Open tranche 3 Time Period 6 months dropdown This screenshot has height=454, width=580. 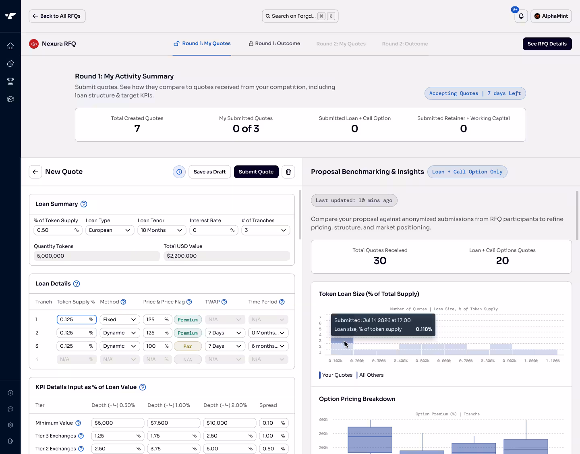pos(268,346)
